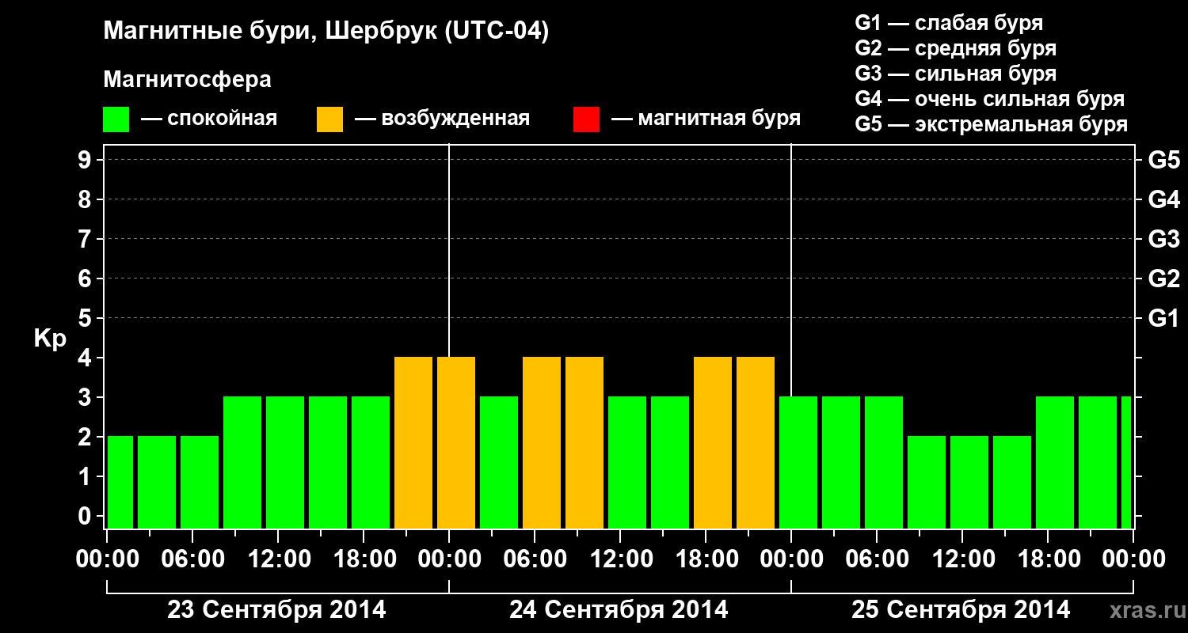Click the 'G3 — сильная буря' legend line
This screenshot has width=1188, height=633.
pyautogui.click(x=955, y=74)
